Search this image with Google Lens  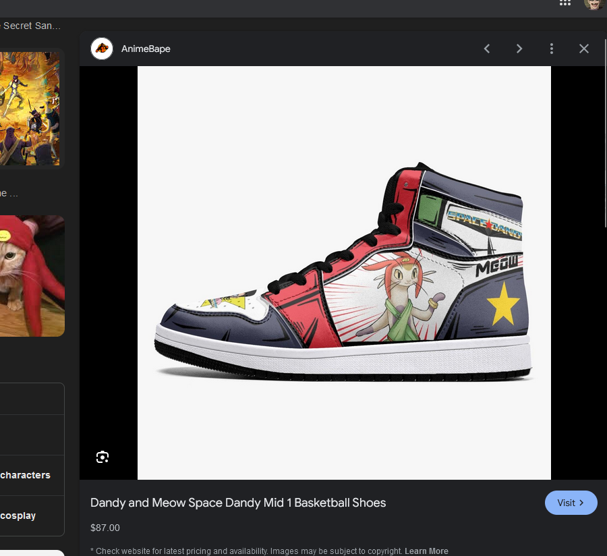point(103,457)
